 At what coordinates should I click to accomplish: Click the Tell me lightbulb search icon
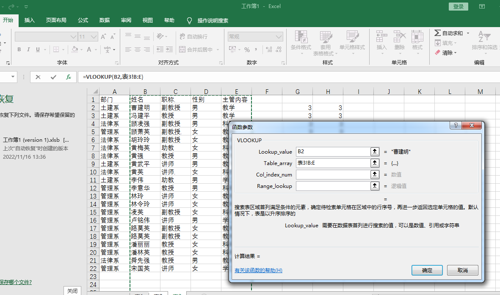click(189, 20)
